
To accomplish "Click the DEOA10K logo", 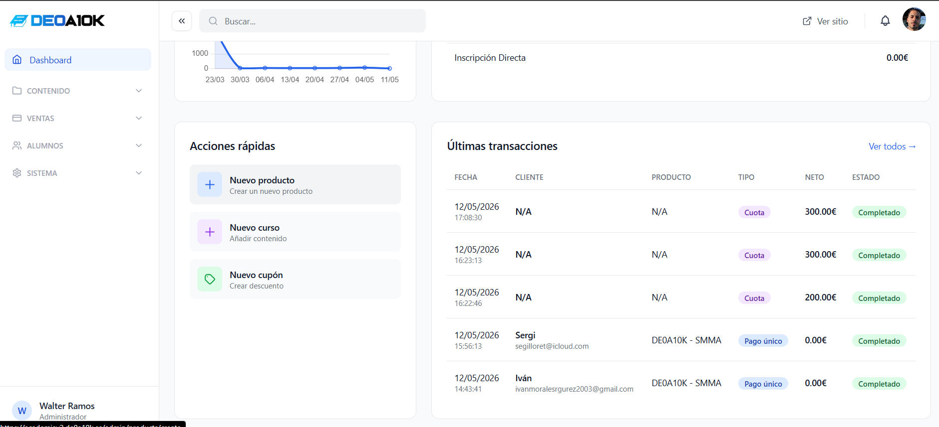I will pyautogui.click(x=57, y=20).
